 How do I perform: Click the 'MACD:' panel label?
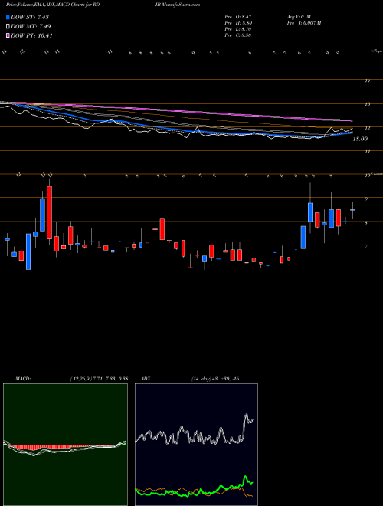coord(22,379)
